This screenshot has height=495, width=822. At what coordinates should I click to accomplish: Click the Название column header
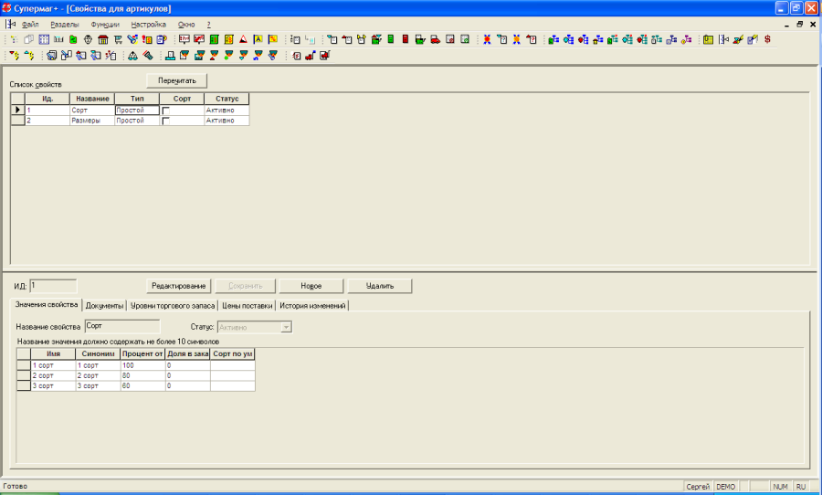pos(92,99)
